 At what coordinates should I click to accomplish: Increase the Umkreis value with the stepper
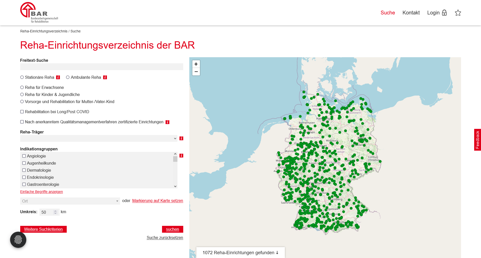[55, 211]
